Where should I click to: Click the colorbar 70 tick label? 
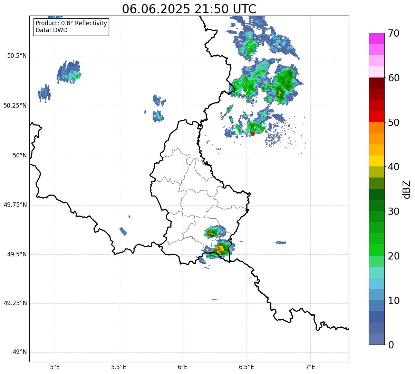point(394,33)
